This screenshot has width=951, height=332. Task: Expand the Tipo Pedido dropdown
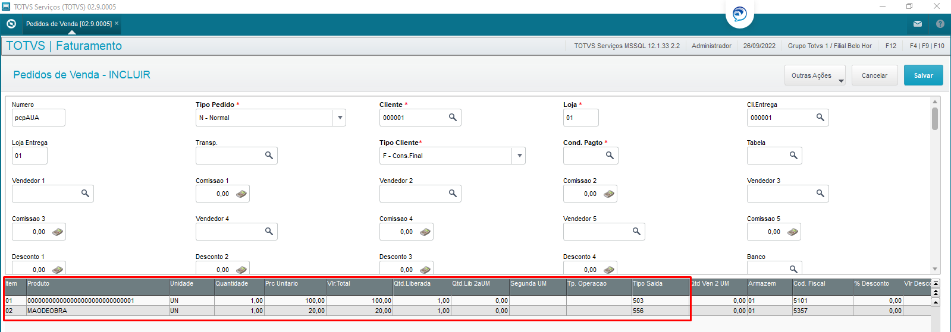[340, 118]
